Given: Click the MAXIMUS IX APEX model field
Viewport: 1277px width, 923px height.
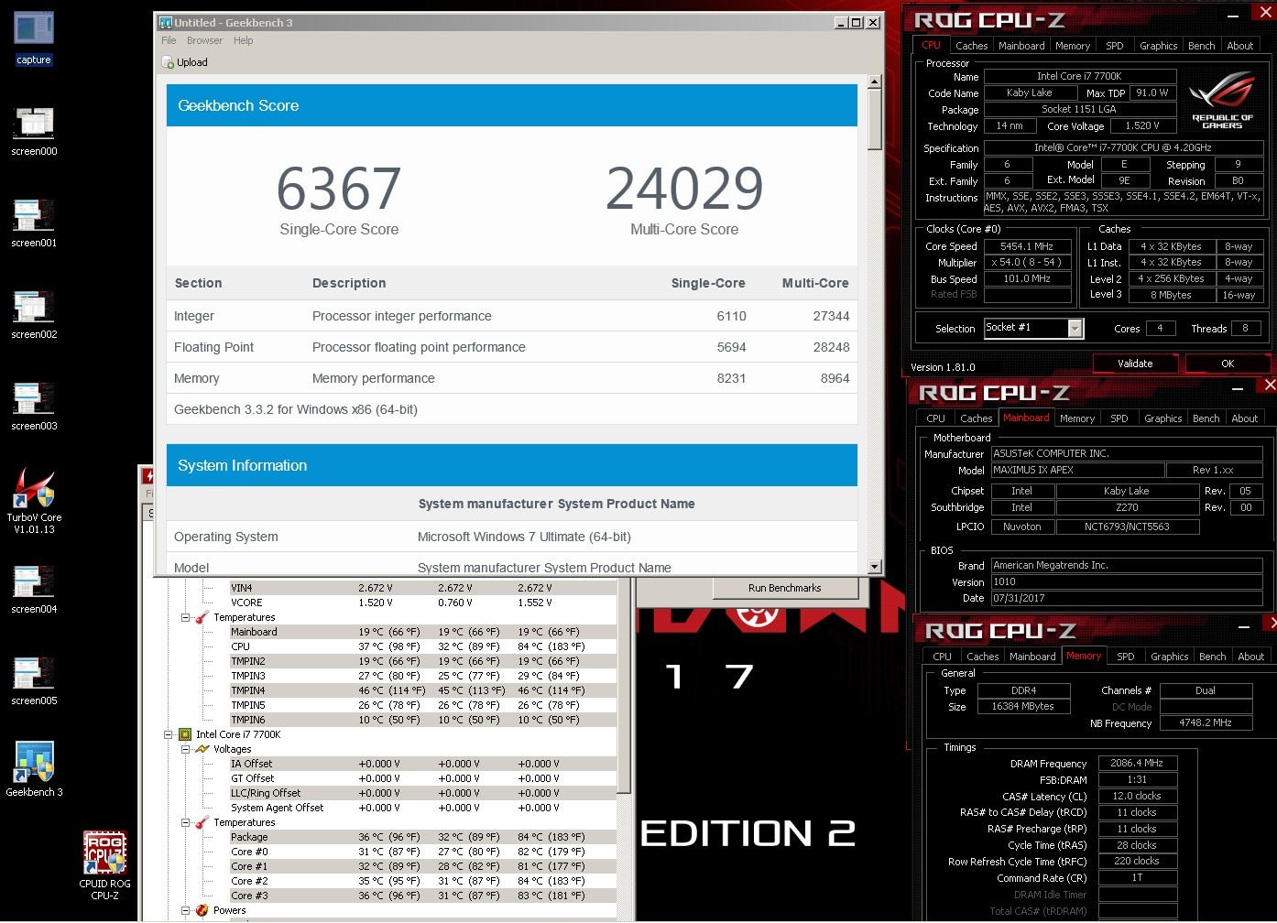Looking at the screenshot, I should [x=1077, y=471].
